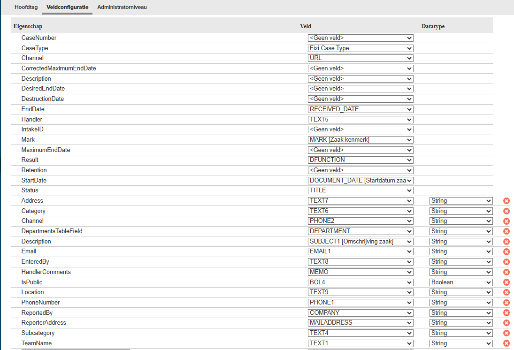Remove the Category row with red icon
The height and width of the screenshot is (350, 514).
[x=506, y=211]
